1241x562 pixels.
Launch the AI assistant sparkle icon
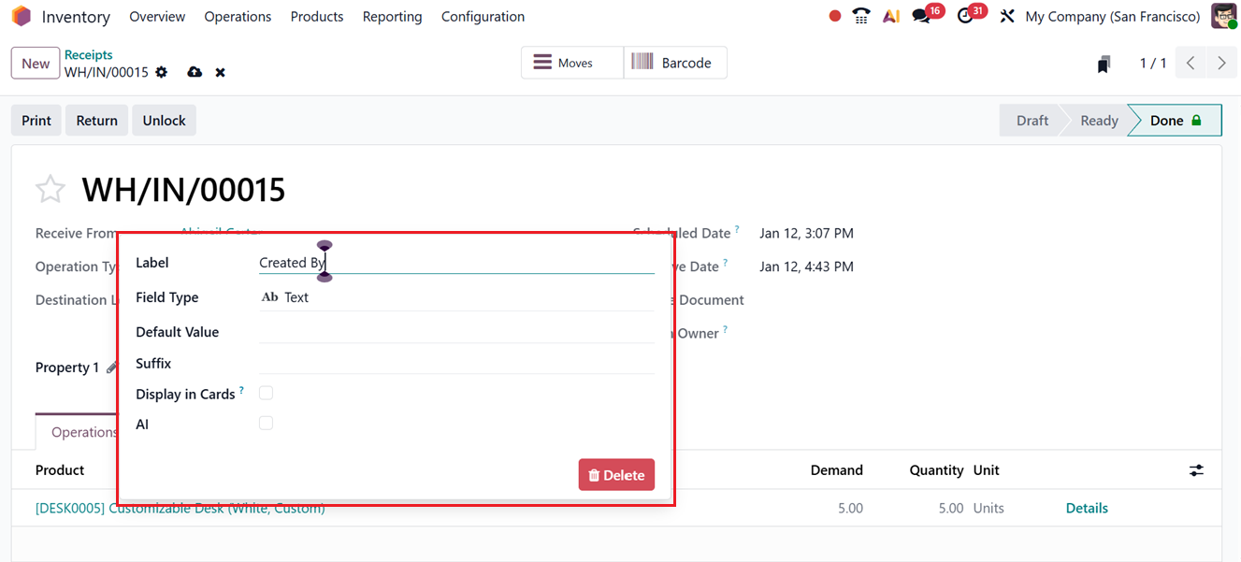(890, 16)
